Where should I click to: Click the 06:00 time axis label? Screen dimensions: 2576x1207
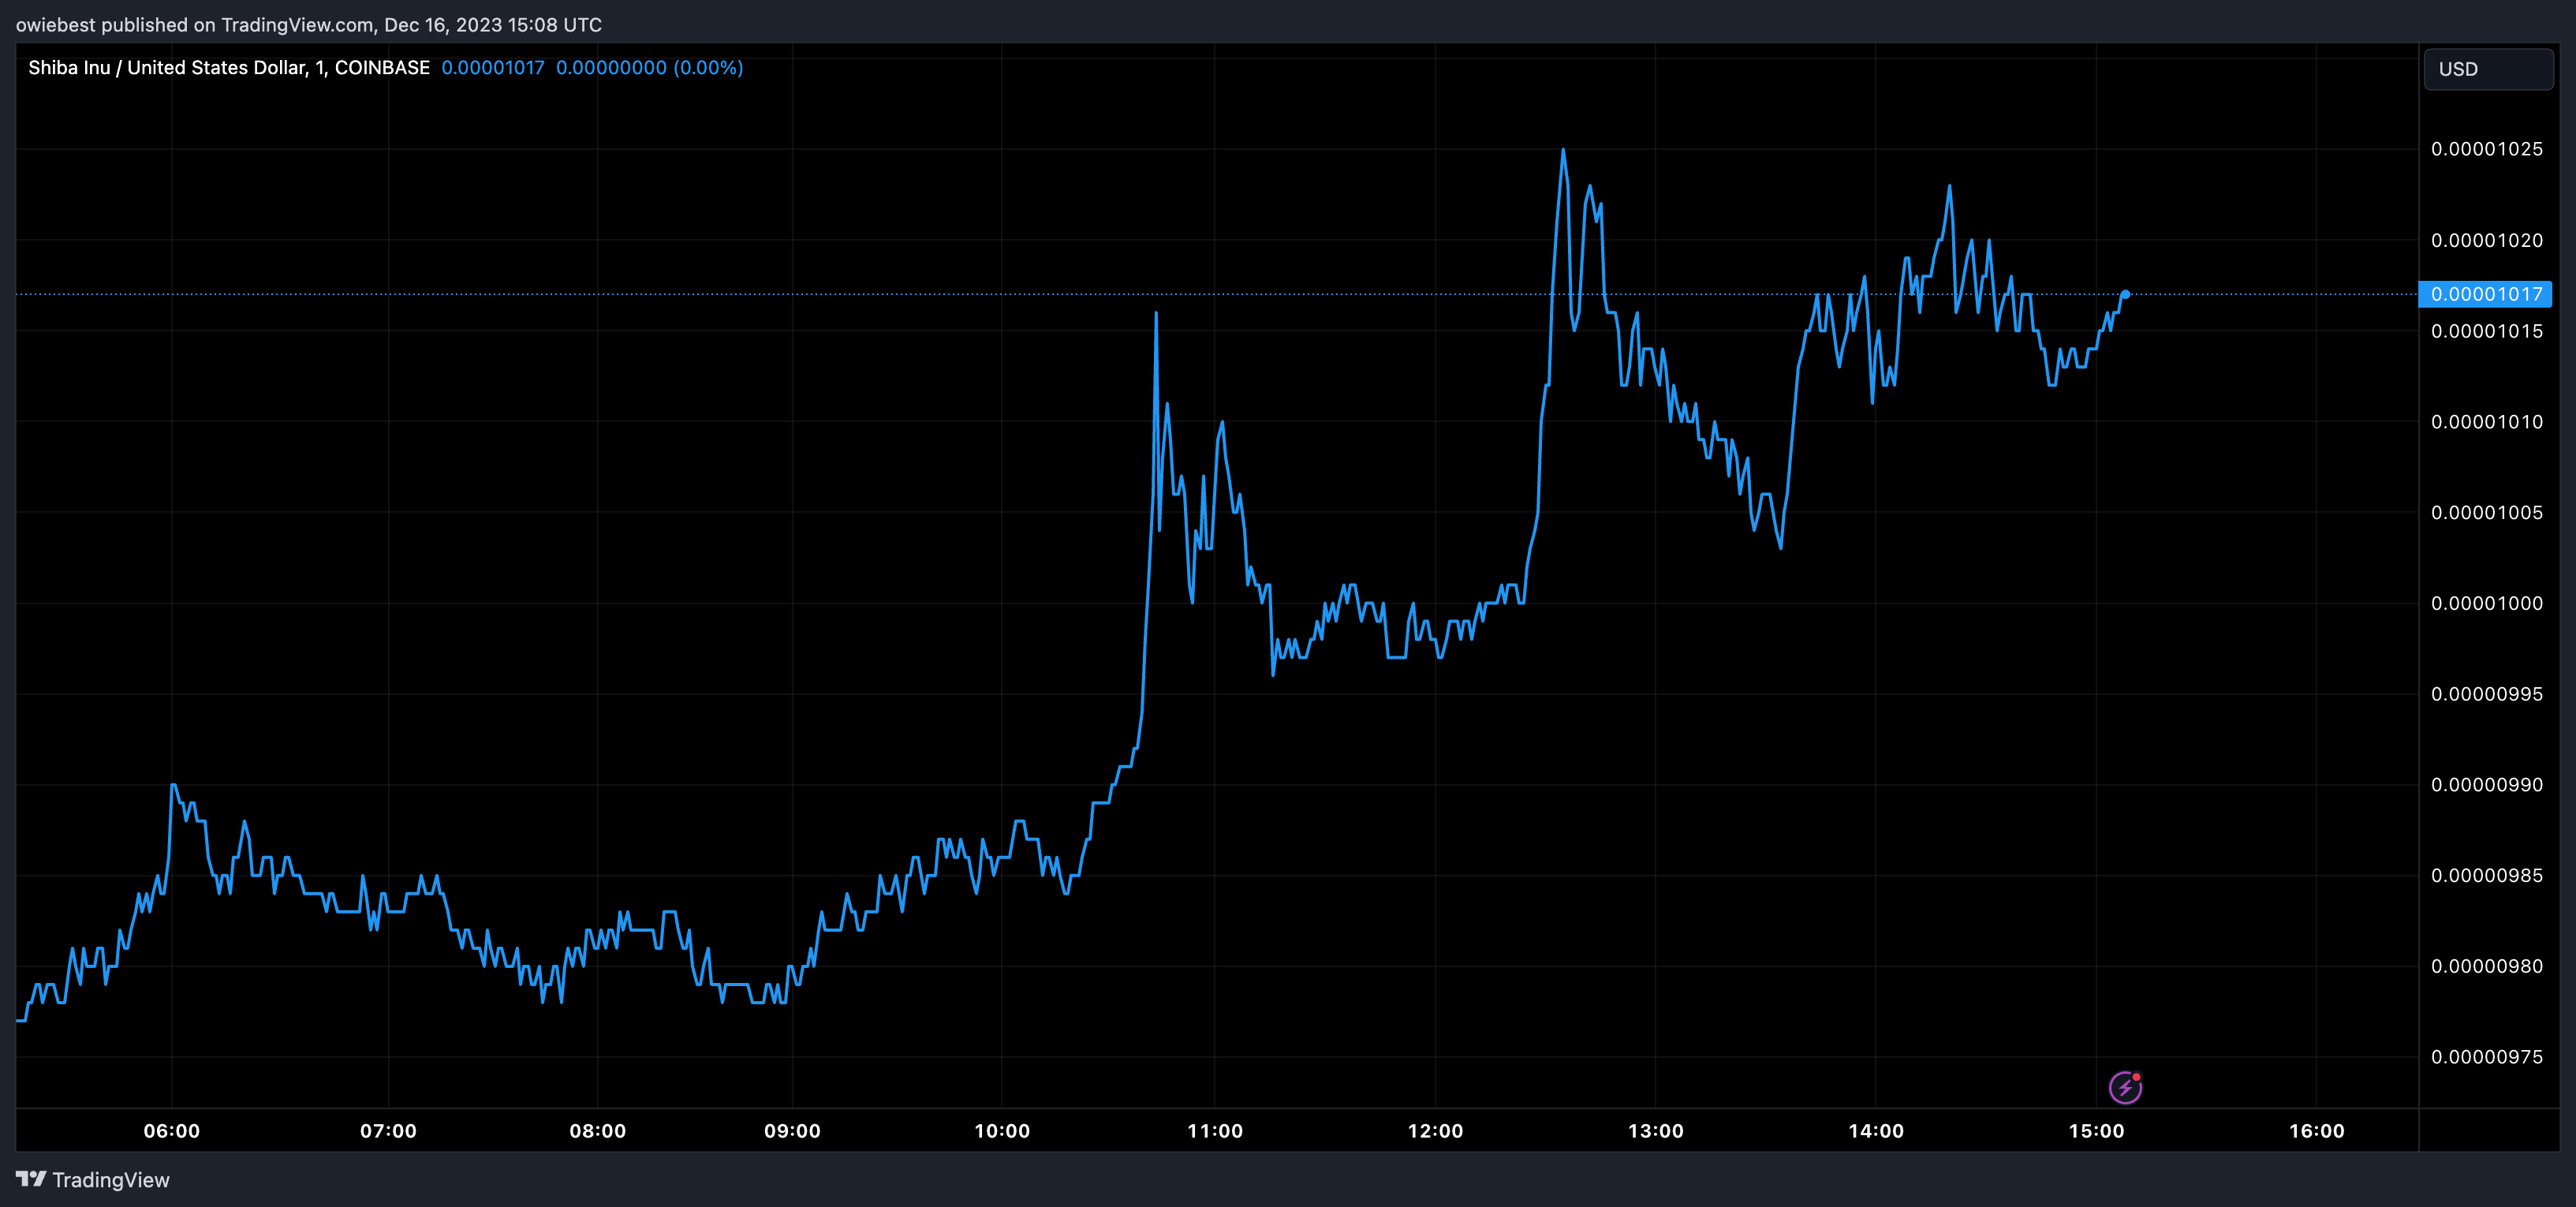pyautogui.click(x=171, y=1131)
